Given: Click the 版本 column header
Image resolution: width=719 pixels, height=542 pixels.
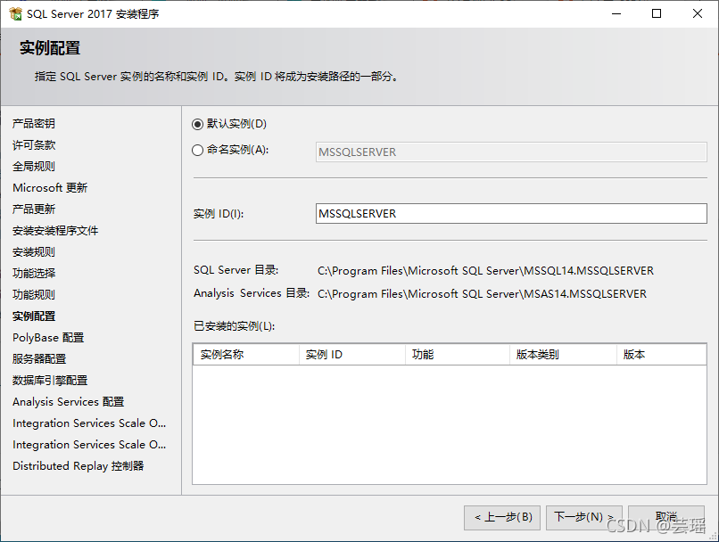Looking at the screenshot, I should (661, 355).
